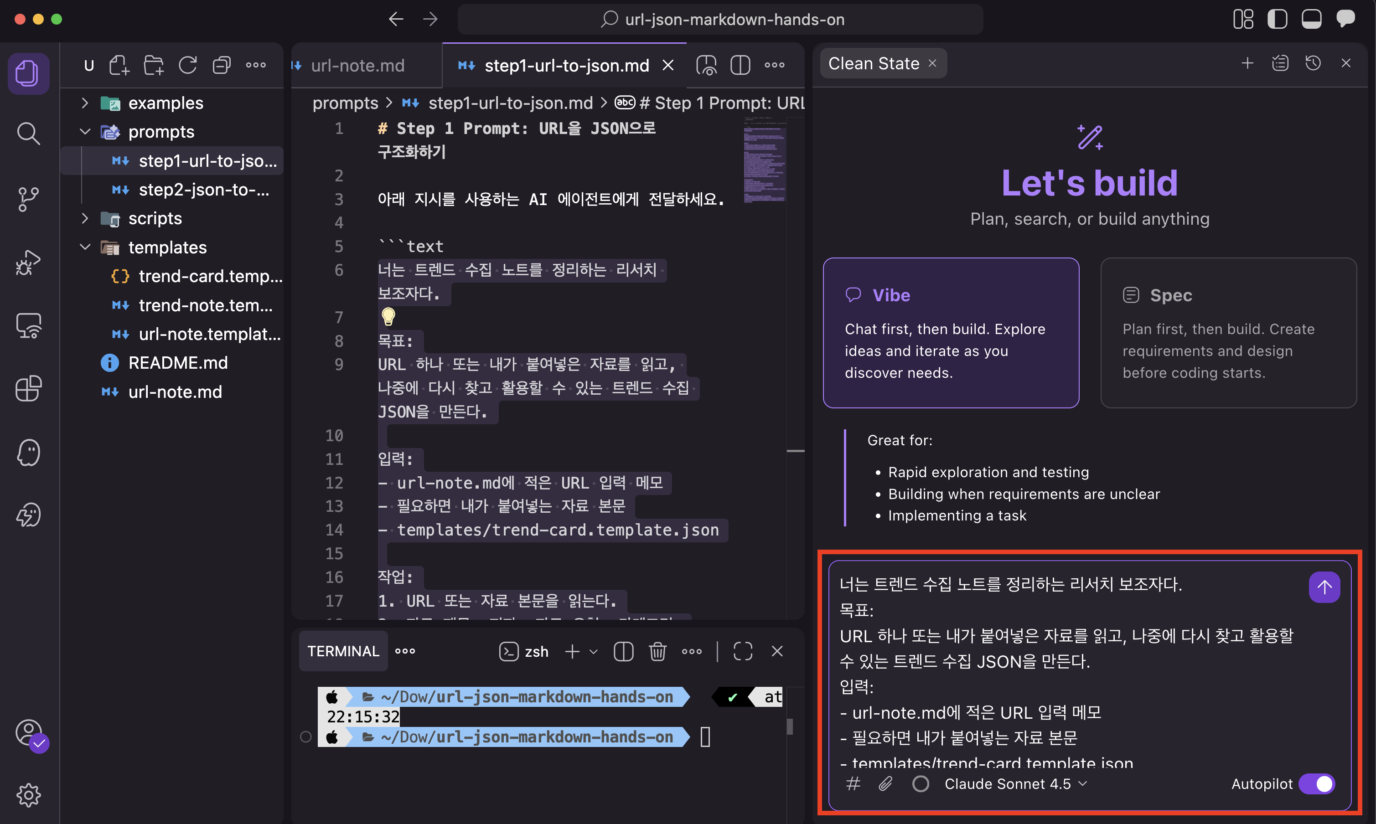Open the Search view in activity bar
The width and height of the screenshot is (1376, 824).
click(28, 134)
